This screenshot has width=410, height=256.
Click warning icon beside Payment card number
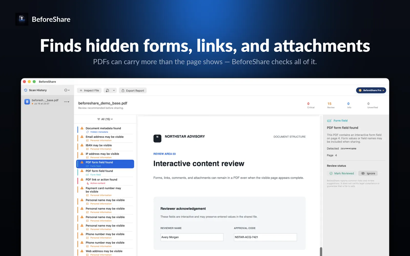(82, 188)
